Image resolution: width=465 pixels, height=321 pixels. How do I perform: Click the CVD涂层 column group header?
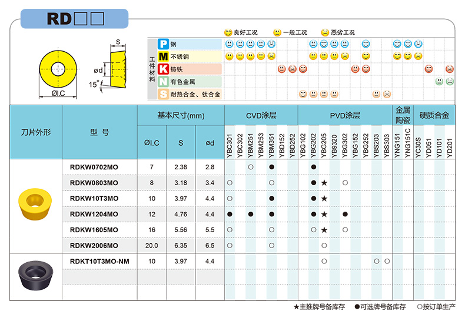pos(261,116)
